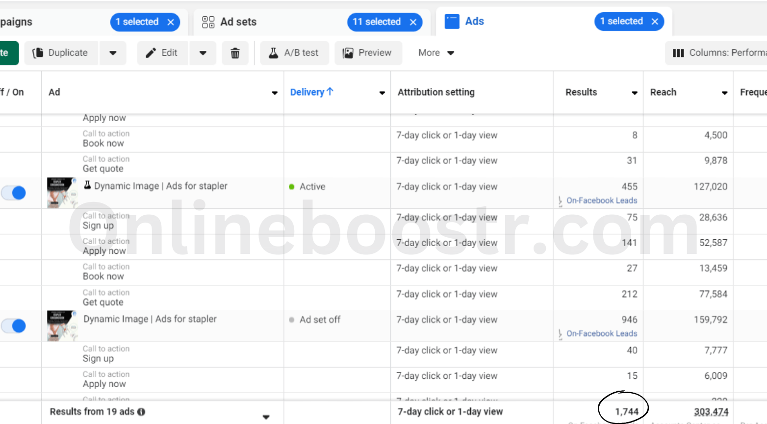Toggle the Ad set off Dynamic Image ad switch
The height and width of the screenshot is (424, 767).
coord(14,326)
